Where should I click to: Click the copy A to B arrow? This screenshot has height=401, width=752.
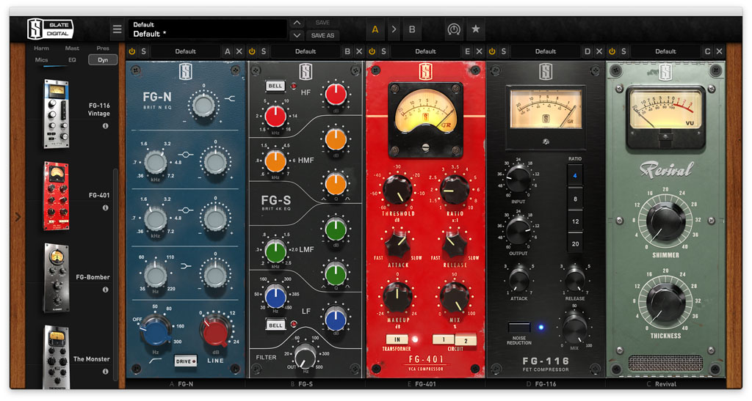tap(394, 29)
